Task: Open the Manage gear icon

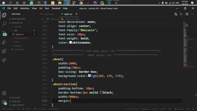Action: click(x=4, y=102)
